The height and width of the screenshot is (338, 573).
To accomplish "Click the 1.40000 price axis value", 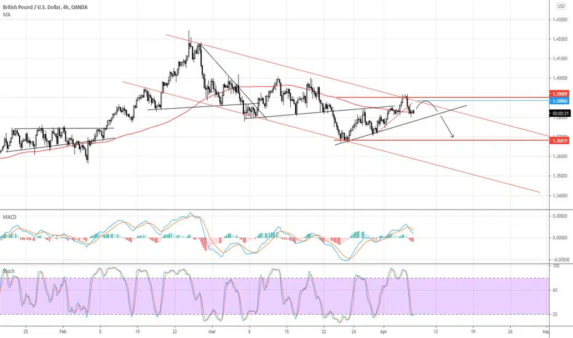I will (560, 78).
